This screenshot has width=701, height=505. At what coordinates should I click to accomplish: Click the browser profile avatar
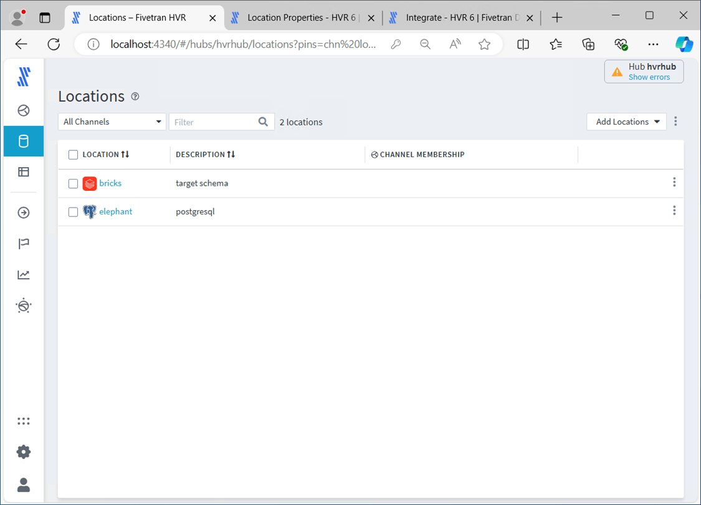click(17, 18)
